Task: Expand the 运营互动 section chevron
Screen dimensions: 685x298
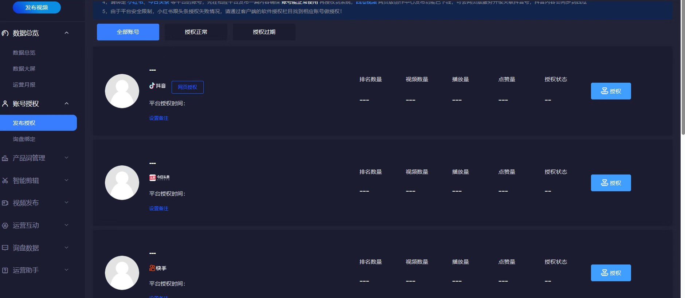Action: point(67,225)
